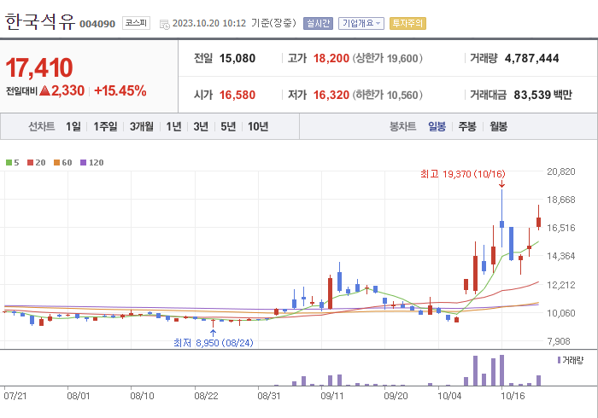Screen dimensions: 598x418
Task: Click the +15.45% change rate
Action: 120,90
